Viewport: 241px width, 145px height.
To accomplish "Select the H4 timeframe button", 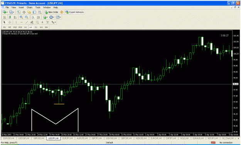I will click(x=31, y=27).
